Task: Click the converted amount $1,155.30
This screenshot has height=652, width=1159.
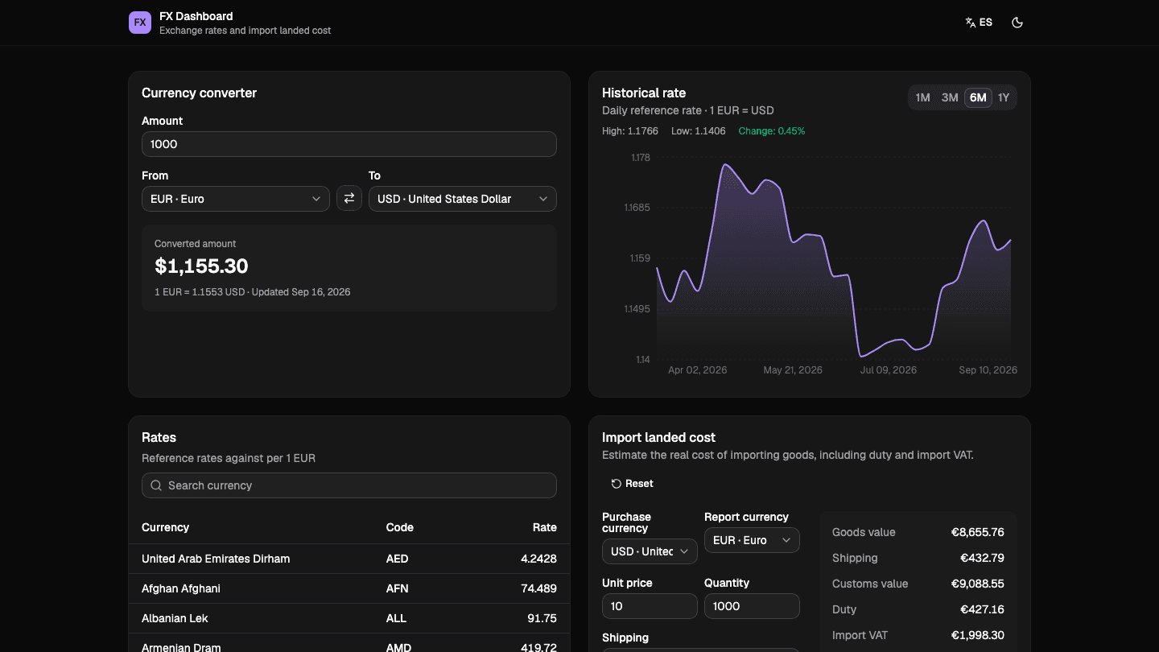Action: [x=201, y=266]
